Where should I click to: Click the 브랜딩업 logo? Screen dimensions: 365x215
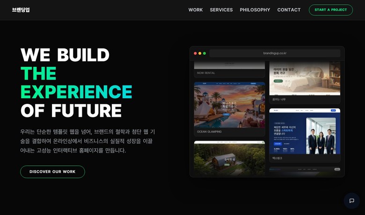[x=21, y=10]
